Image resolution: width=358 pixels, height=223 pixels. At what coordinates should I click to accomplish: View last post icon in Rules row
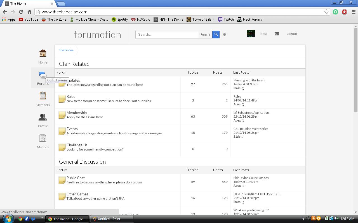(x=243, y=105)
